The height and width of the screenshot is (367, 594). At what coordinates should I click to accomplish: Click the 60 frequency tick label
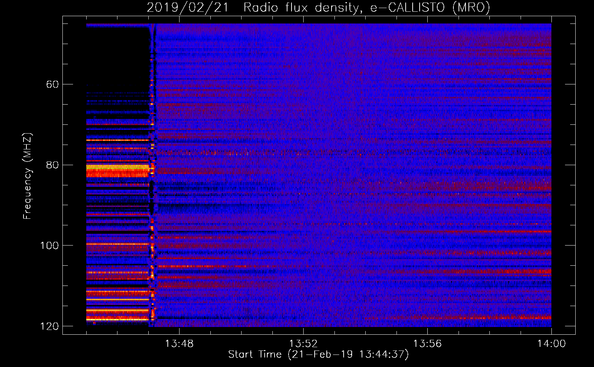52,84
